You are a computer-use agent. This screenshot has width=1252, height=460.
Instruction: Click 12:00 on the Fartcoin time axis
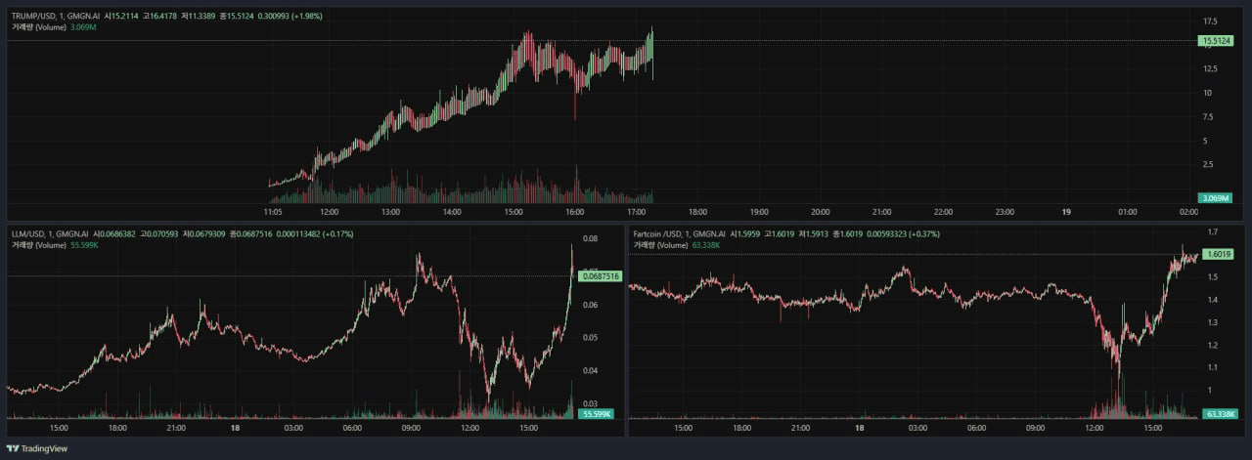pyautogui.click(x=1095, y=428)
